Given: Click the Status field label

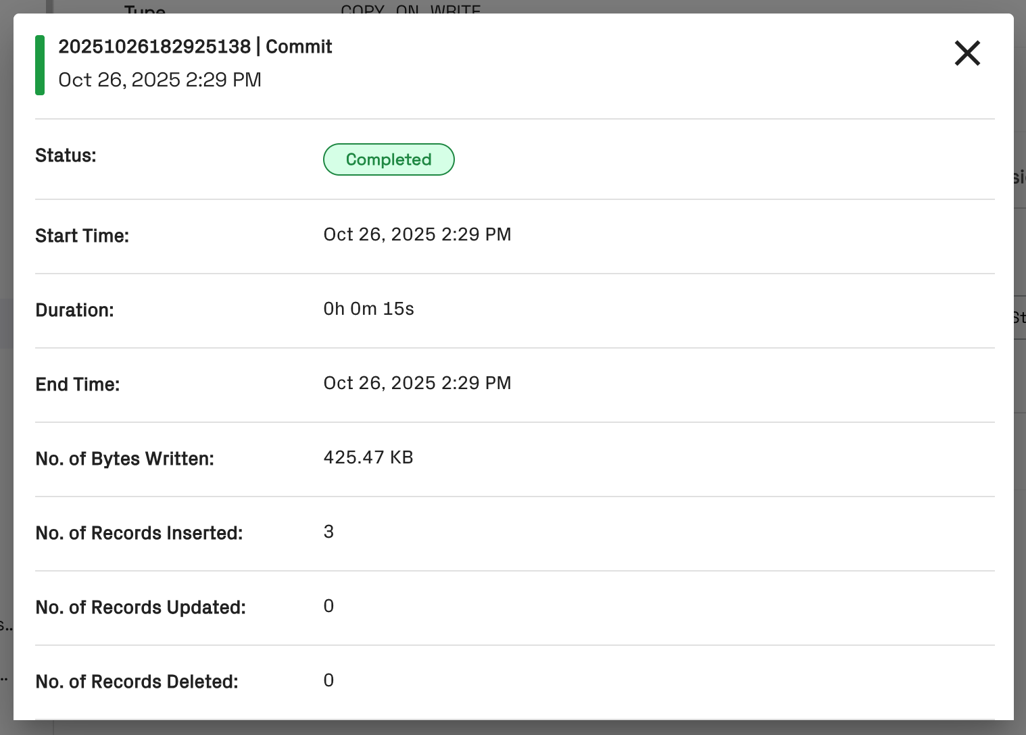Looking at the screenshot, I should point(66,155).
